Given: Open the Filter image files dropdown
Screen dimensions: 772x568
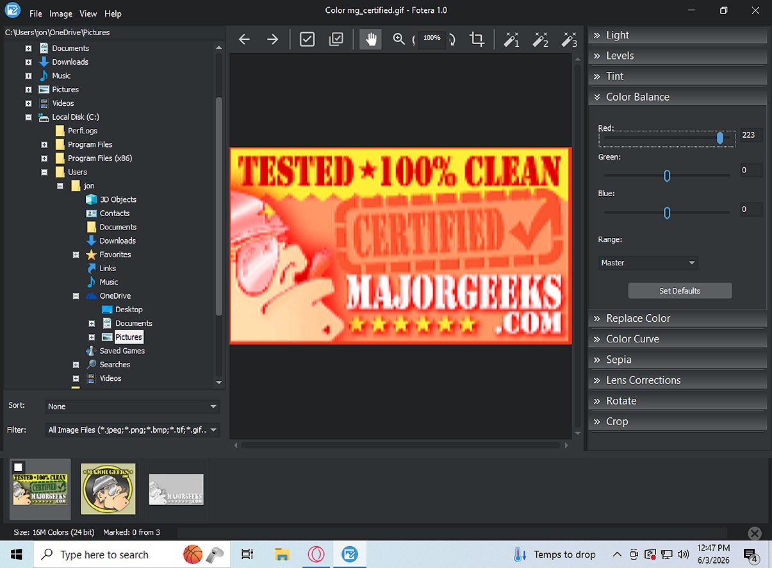Looking at the screenshot, I should (133, 430).
